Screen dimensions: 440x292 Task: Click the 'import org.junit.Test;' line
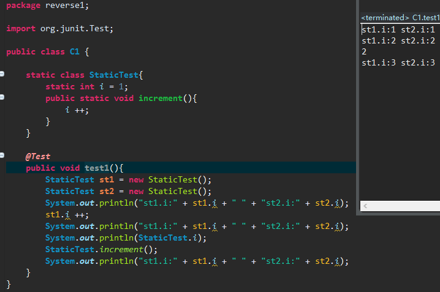(x=60, y=29)
